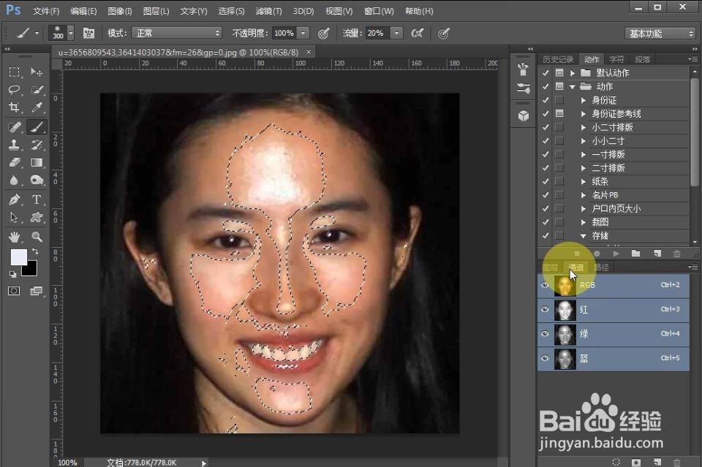Create new action set folder
The image size is (702, 467).
tap(635, 254)
